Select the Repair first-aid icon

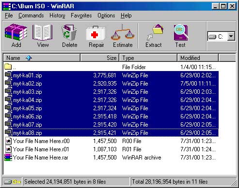96,33
